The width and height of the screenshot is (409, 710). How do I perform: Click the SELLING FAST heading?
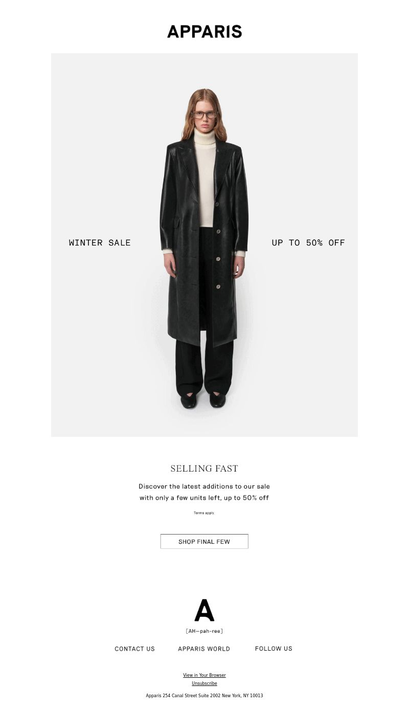tap(204, 469)
